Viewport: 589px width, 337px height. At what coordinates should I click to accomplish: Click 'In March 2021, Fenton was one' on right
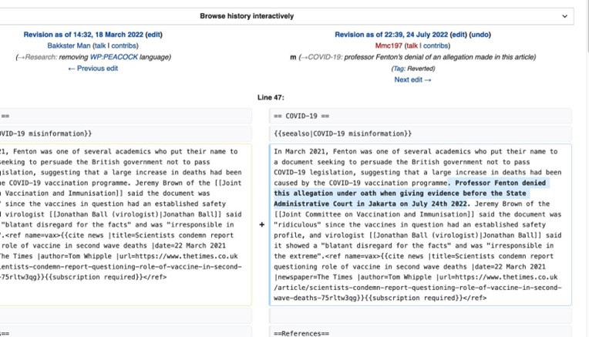(x=332, y=152)
